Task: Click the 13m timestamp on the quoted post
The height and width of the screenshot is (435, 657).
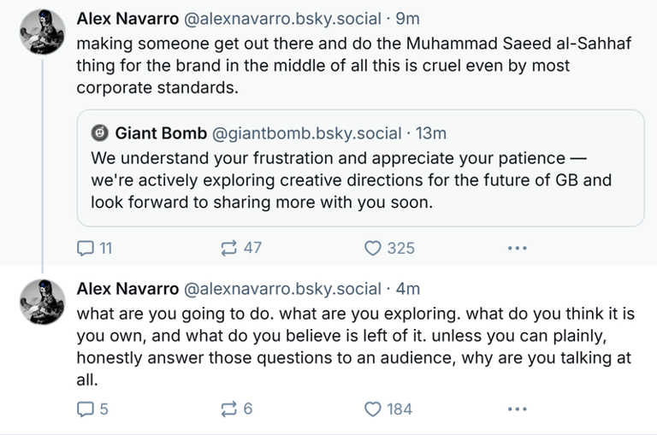Action: pos(429,133)
